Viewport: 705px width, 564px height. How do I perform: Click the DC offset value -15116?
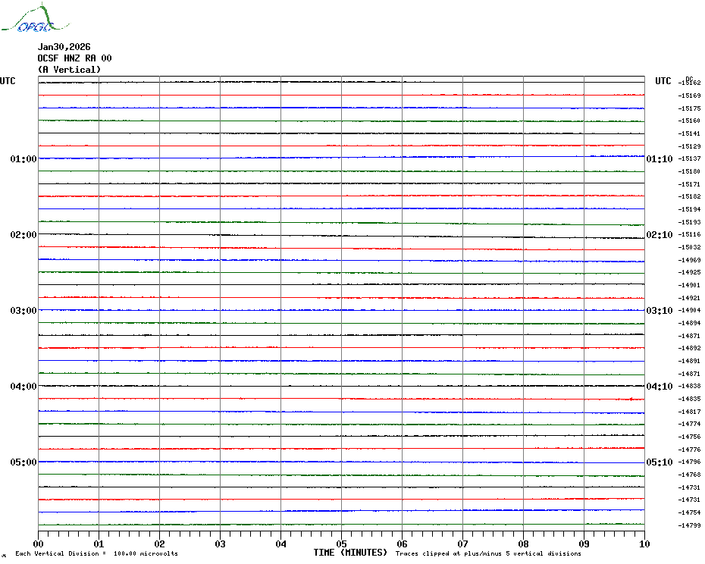click(690, 235)
